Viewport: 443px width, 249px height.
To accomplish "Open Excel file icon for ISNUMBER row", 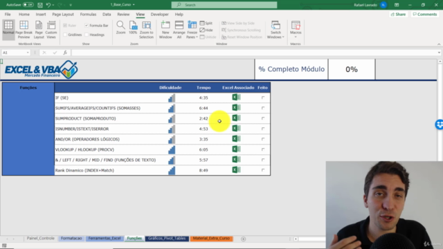I will coord(236,129).
